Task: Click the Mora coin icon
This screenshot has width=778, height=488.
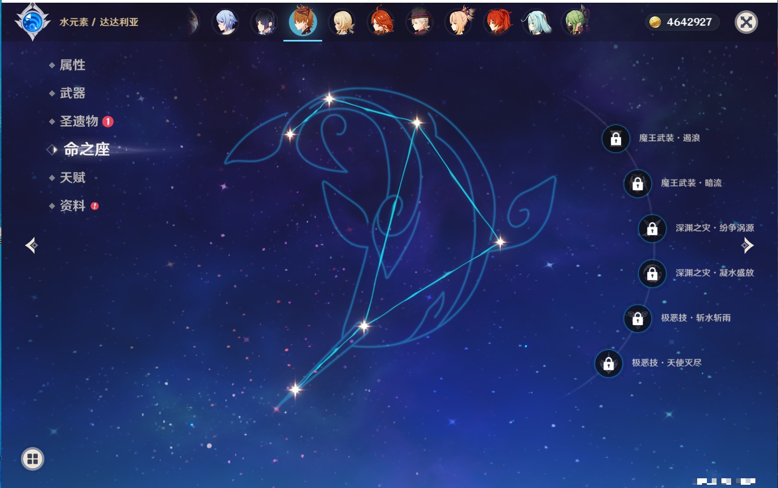Action: click(x=655, y=22)
